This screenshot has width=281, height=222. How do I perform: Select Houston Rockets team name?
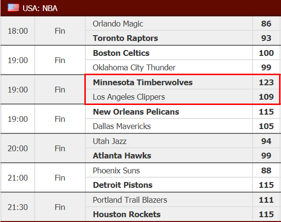[127, 214]
